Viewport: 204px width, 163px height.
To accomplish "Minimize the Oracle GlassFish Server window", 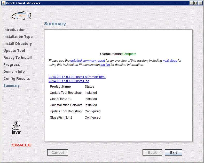I will point(191,3).
